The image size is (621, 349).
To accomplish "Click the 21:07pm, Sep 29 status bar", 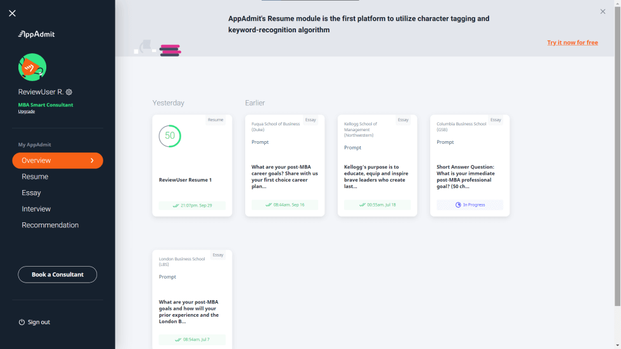I will click(192, 205).
